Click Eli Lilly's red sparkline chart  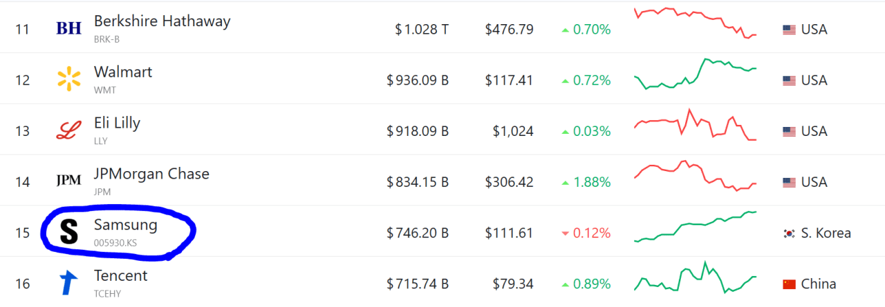(696, 126)
